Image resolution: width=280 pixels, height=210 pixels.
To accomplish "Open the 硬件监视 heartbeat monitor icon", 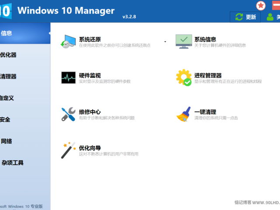I will [x=69, y=77].
